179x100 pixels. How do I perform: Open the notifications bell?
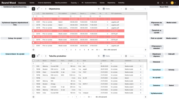(x=167, y=3)
